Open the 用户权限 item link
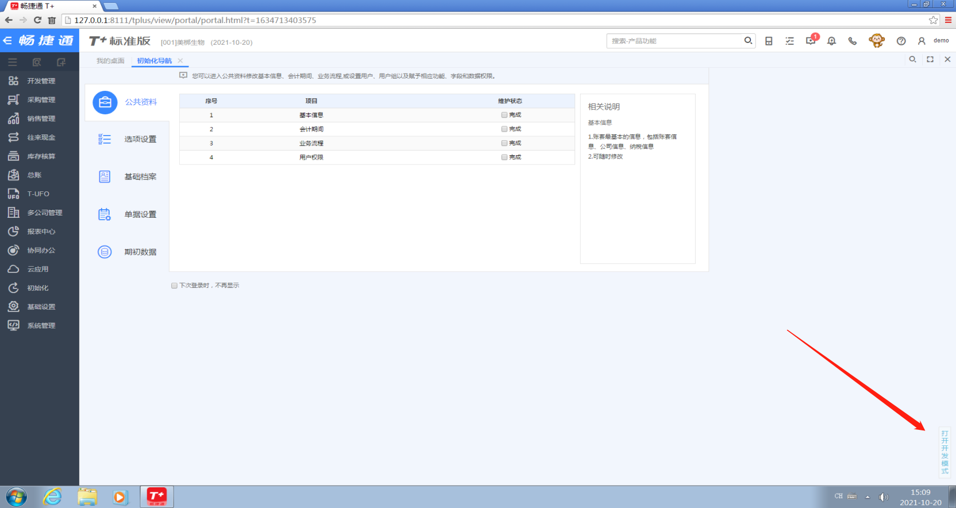 pos(311,157)
